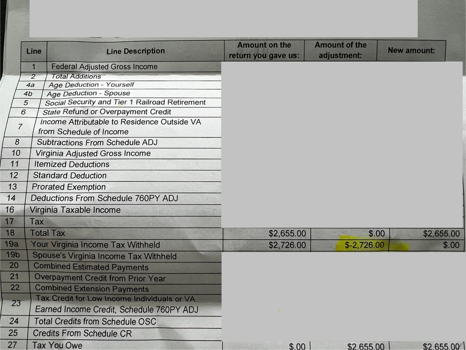Select "Subtractions From Schedule ADJ" on line 8
Viewport: 466px width, 350px height.
pos(97,142)
